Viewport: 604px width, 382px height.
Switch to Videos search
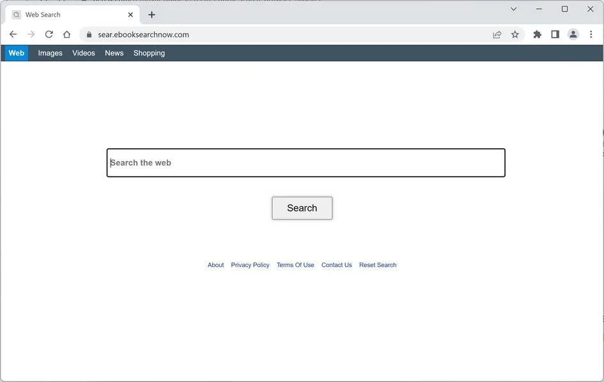click(84, 53)
